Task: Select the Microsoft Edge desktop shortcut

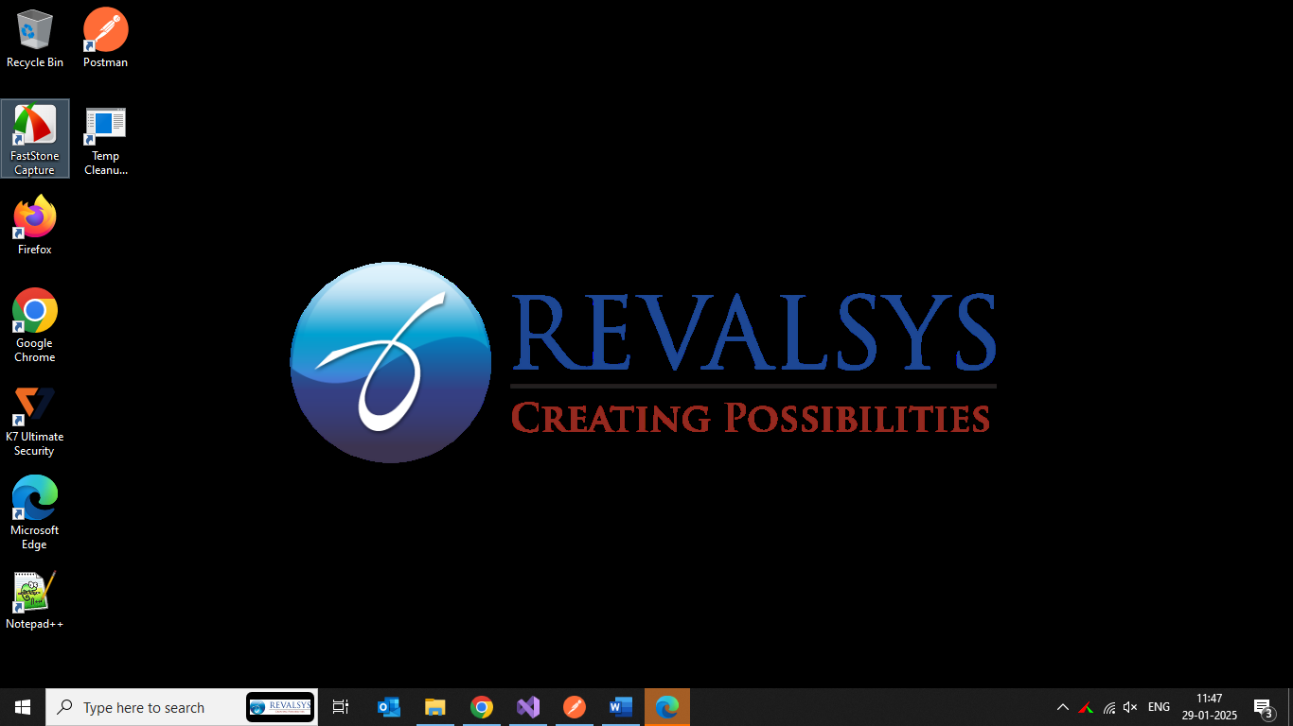Action: click(35, 510)
